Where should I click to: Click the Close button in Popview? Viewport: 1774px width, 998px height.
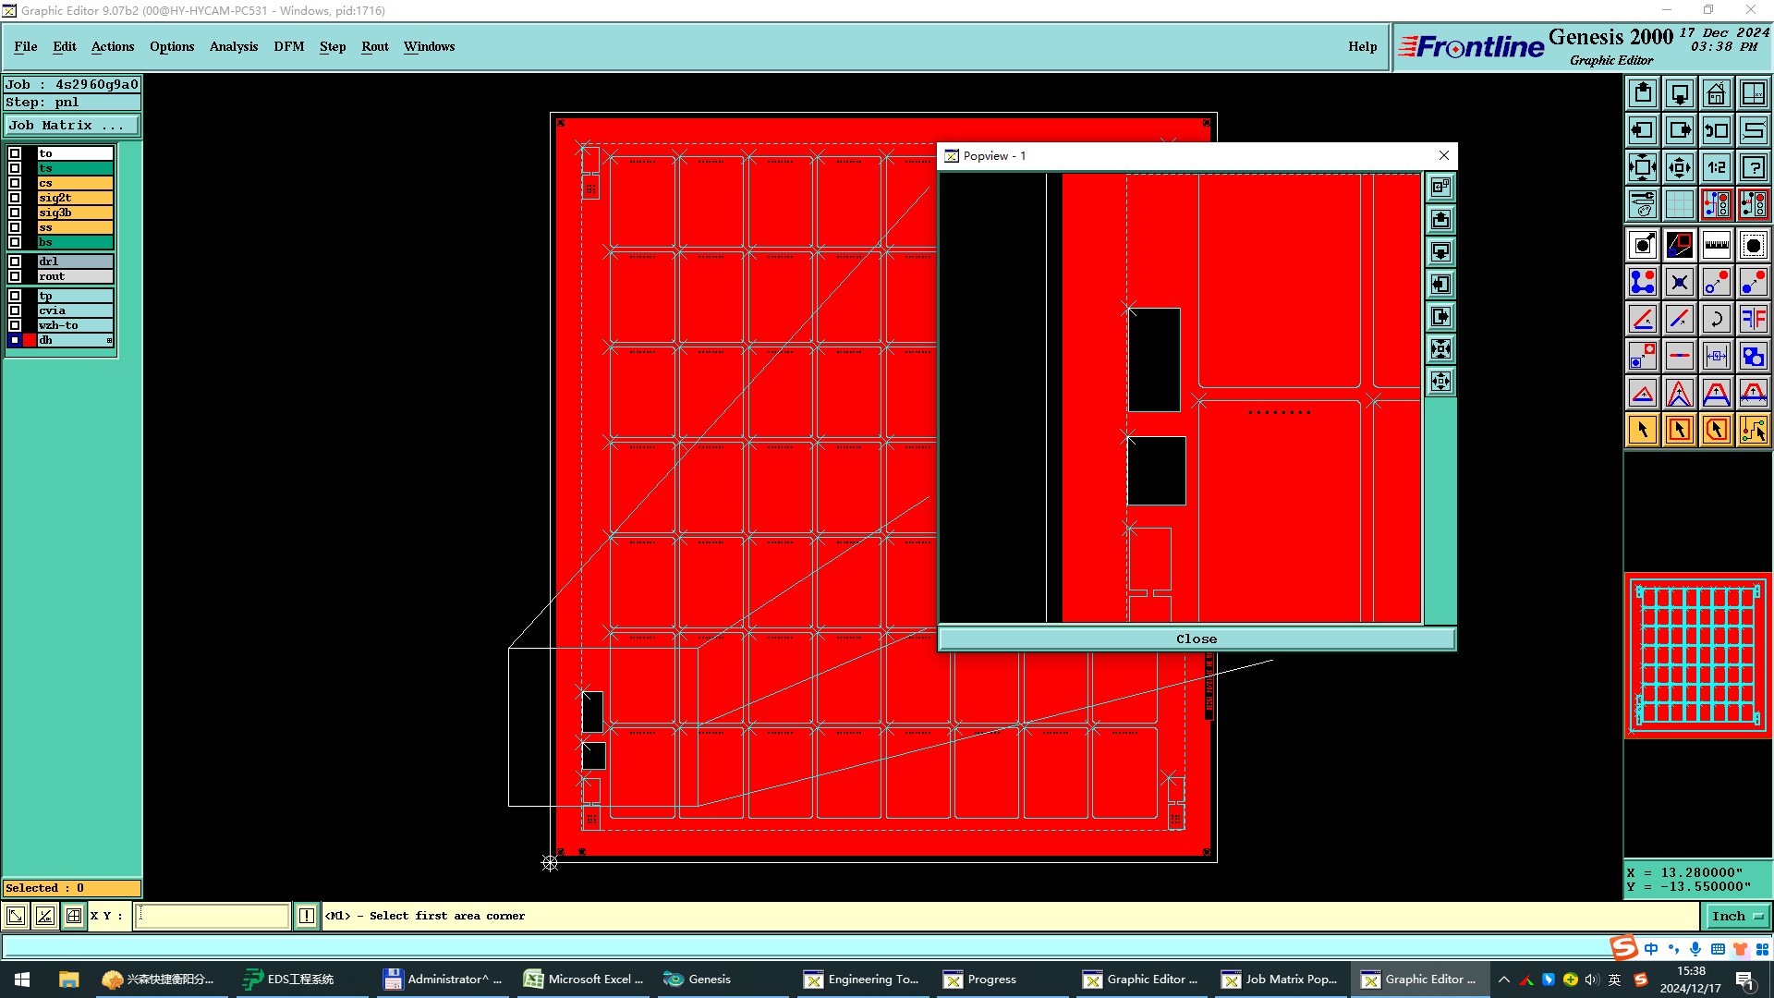(x=1196, y=639)
